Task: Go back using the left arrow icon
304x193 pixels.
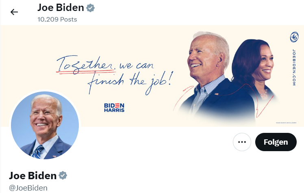Action: click(14, 12)
